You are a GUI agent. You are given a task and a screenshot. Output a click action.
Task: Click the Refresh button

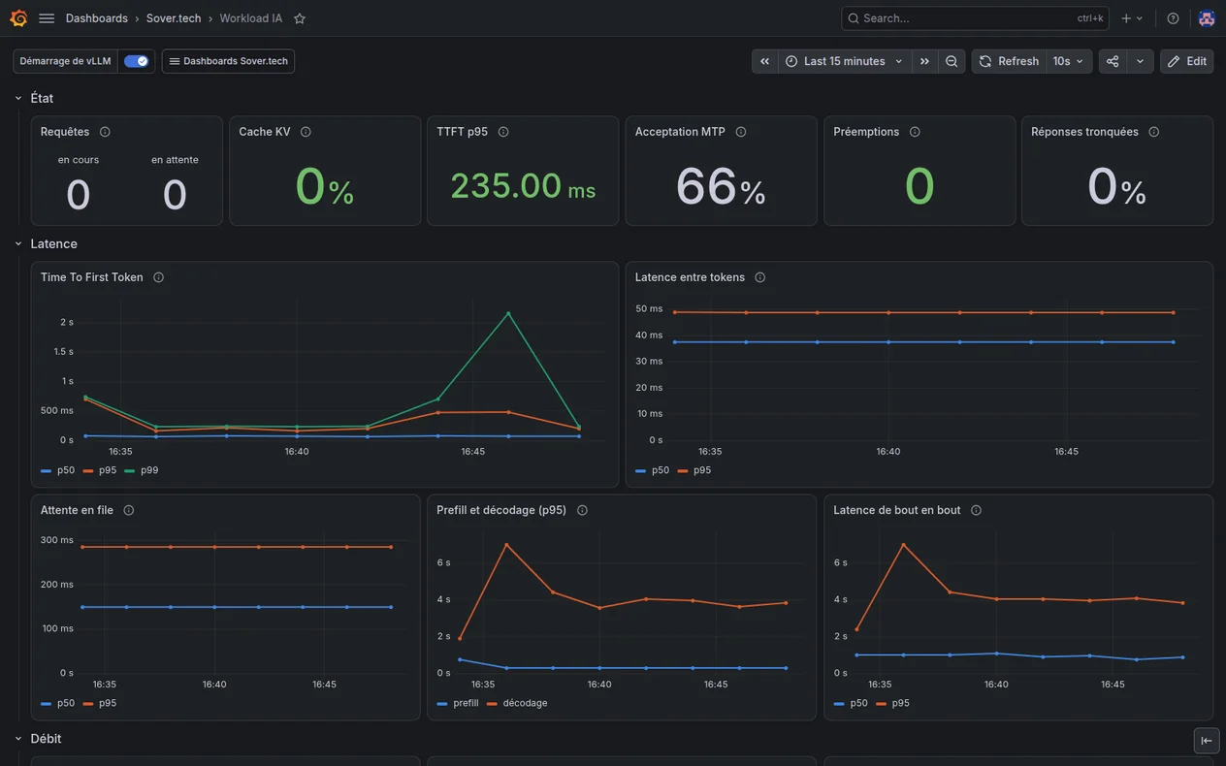[1009, 61]
